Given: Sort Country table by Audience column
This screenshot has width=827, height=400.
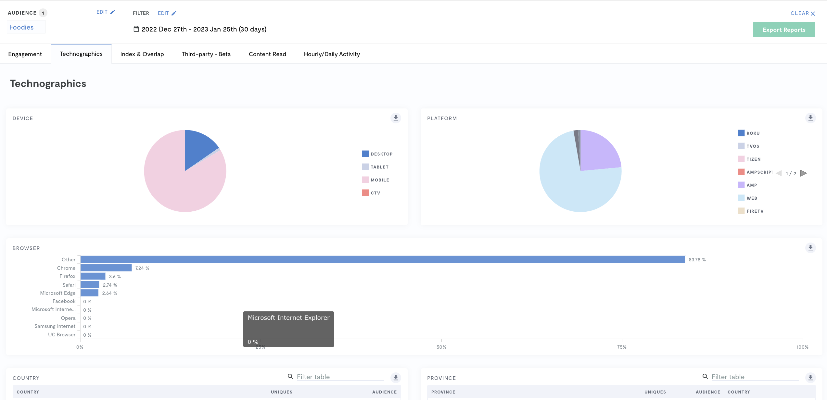Looking at the screenshot, I should coord(385,392).
